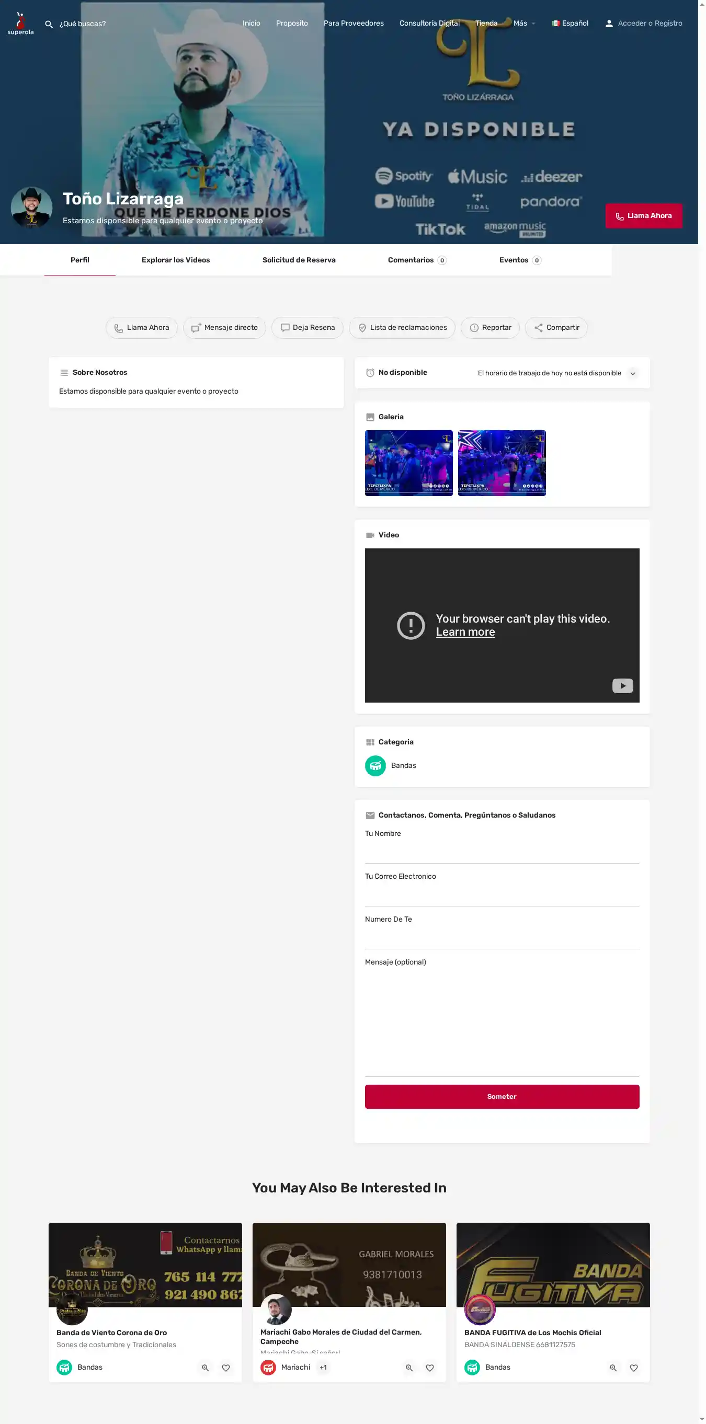
Task: Preview Banda de Viento Corona de Oro listing
Action: click(205, 1368)
